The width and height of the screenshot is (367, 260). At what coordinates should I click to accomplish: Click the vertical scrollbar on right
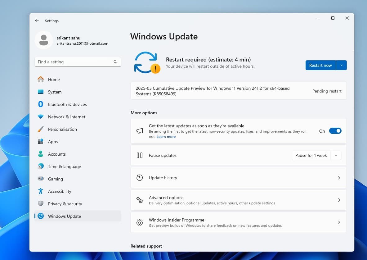tap(353, 118)
